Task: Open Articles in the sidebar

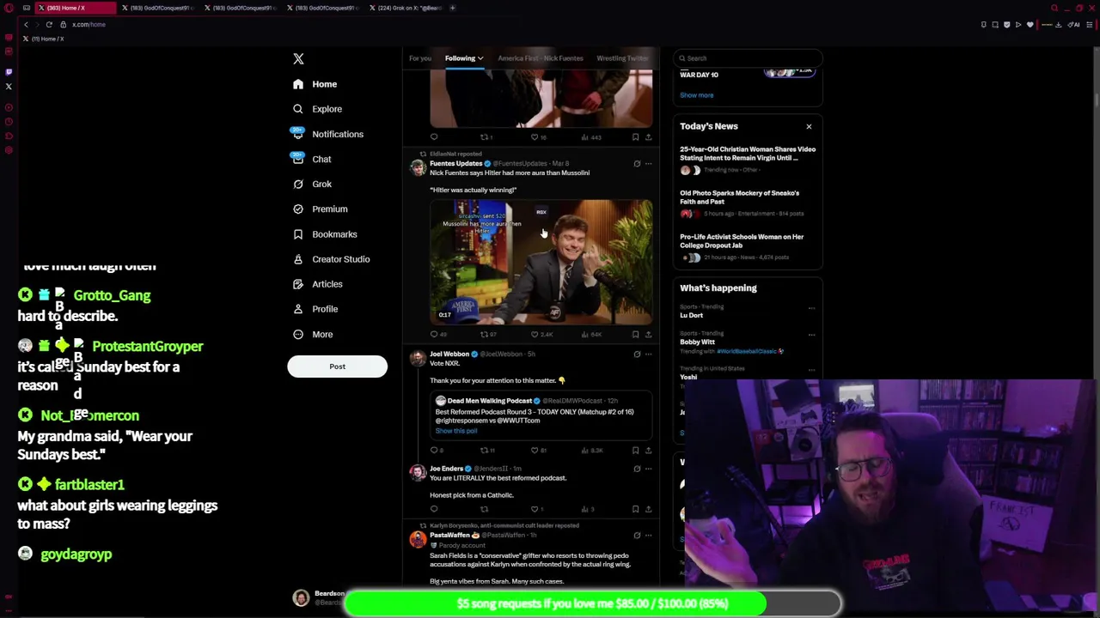Action: 317,283
